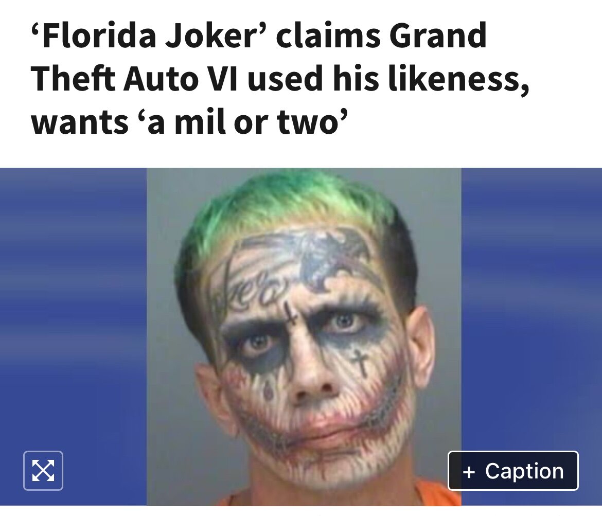Open the + Caption button
The width and height of the screenshot is (602, 516).
[x=513, y=471]
